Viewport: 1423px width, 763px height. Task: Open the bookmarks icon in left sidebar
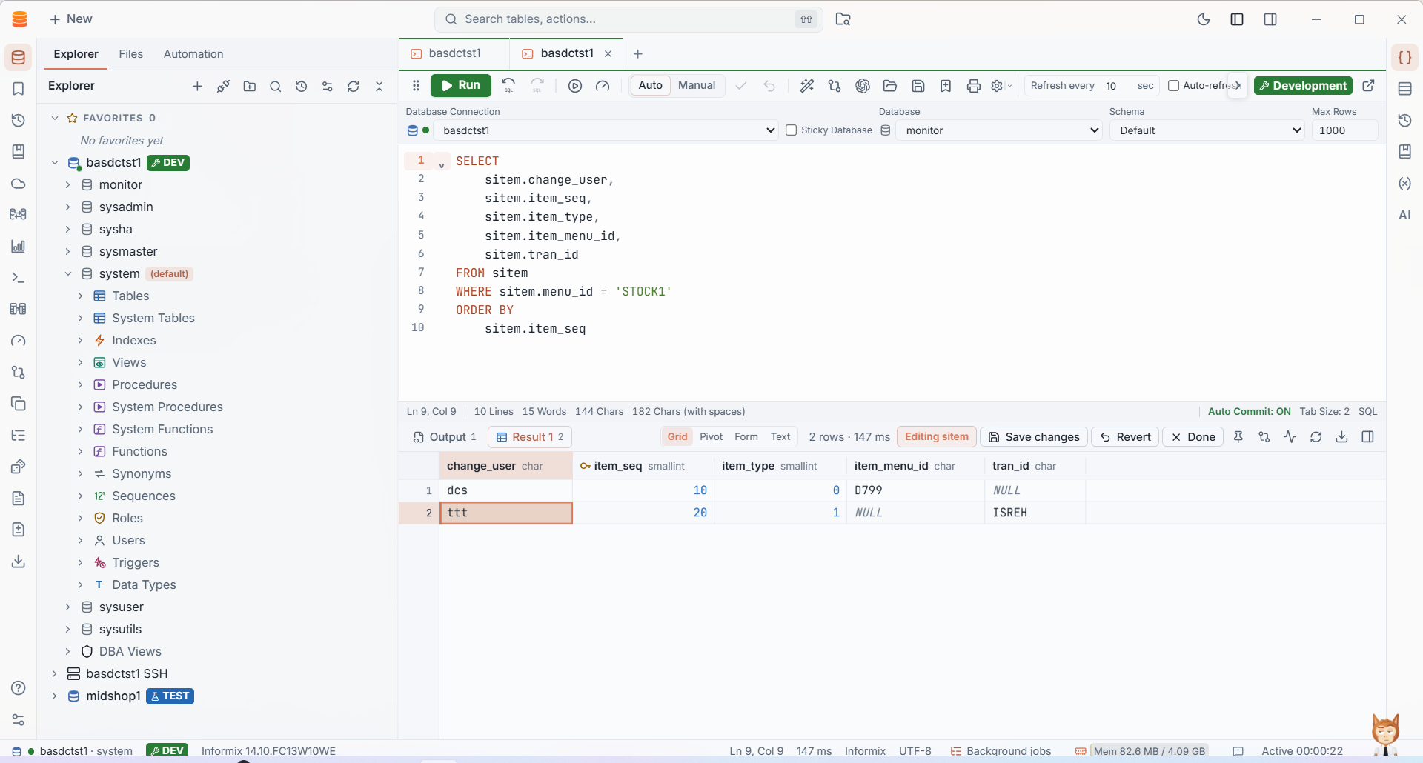tap(19, 89)
